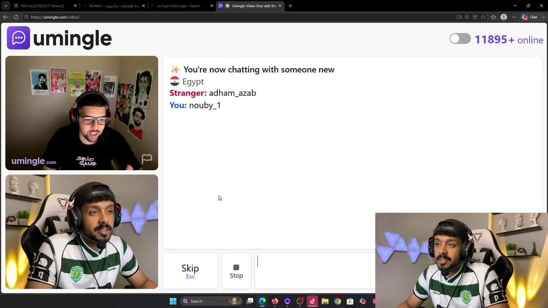Stop the current chat
The height and width of the screenshot is (308, 548).
tap(236, 271)
